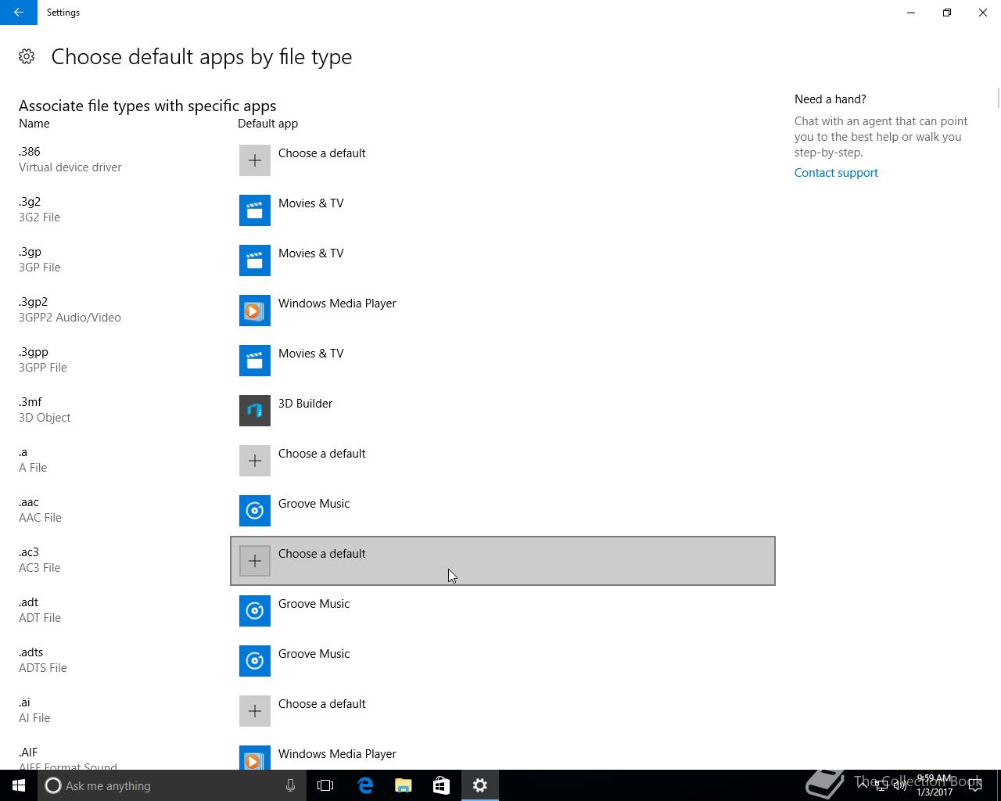
Task: Click the Need a hand? heading
Action: (x=831, y=99)
